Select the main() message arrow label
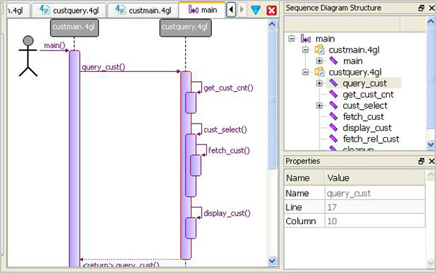Viewport: 436px width, 273px height. click(x=55, y=45)
